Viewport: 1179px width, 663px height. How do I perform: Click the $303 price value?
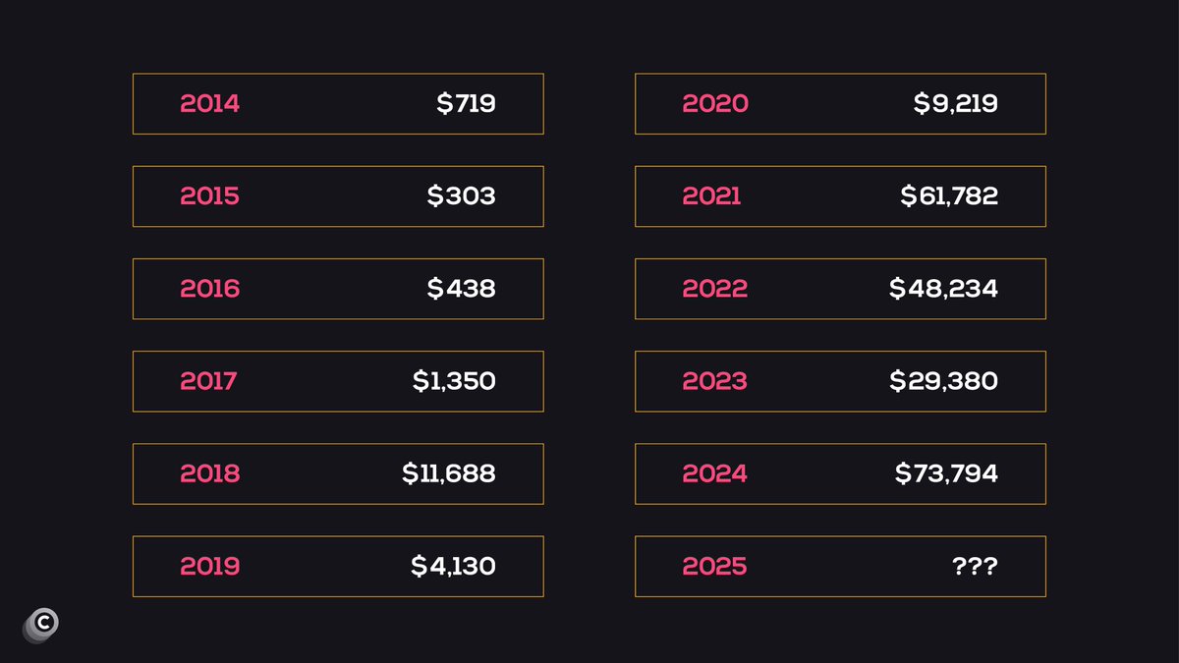462,196
